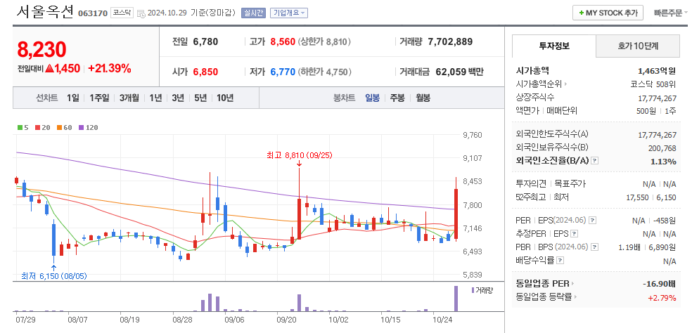Click the help icon next to 외국인소진율(B/A)
The width and height of the screenshot is (692, 333).
(594, 161)
